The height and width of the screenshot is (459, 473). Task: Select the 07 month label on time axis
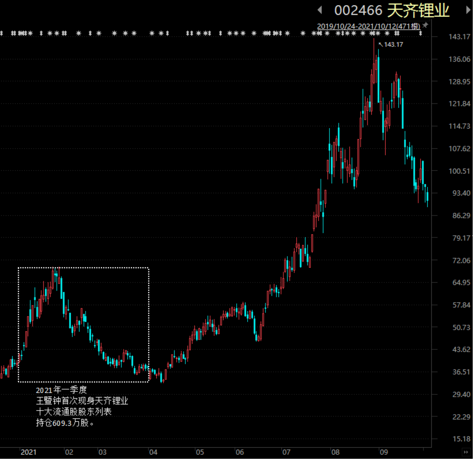286,452
